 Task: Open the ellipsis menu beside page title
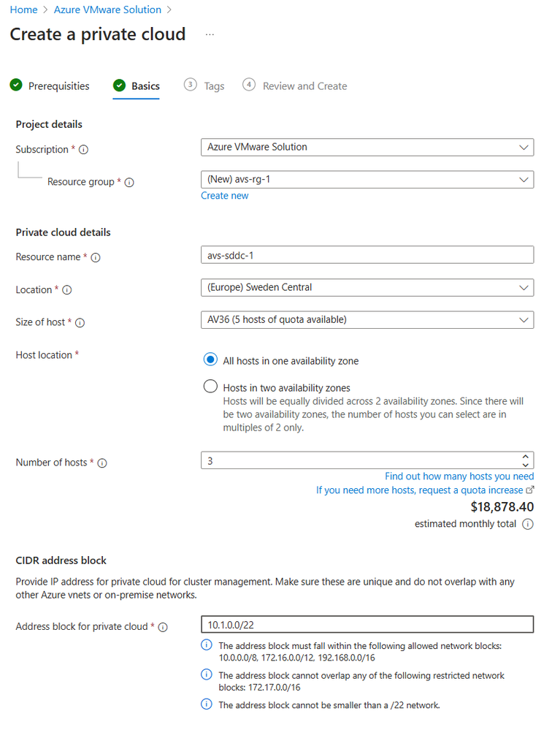(x=210, y=34)
